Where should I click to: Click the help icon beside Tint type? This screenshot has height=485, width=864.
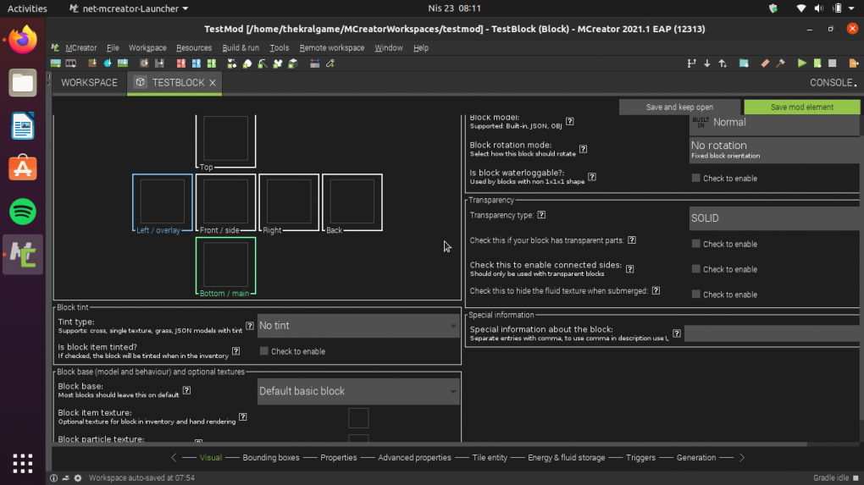click(x=250, y=326)
